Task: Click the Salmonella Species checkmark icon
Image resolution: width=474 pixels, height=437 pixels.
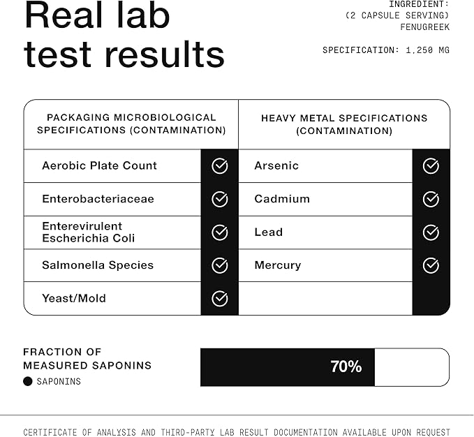Action: tap(220, 265)
